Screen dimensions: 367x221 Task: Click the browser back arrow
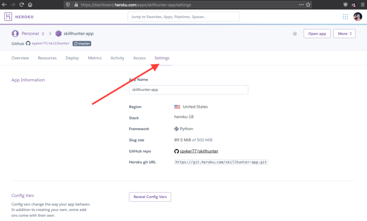pyautogui.click(x=4, y=5)
